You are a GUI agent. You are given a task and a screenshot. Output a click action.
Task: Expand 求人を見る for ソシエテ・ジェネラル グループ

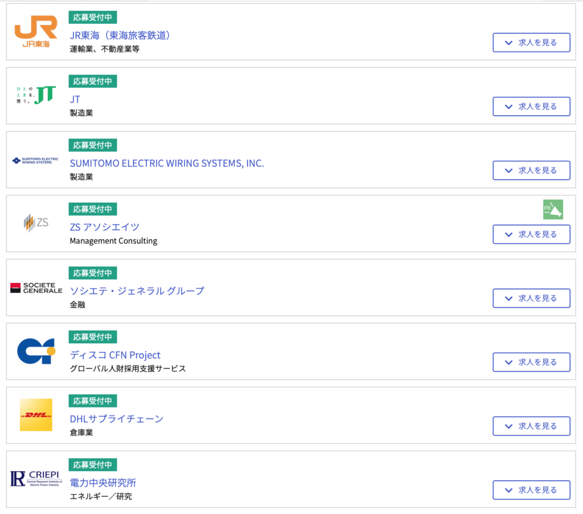tap(531, 298)
